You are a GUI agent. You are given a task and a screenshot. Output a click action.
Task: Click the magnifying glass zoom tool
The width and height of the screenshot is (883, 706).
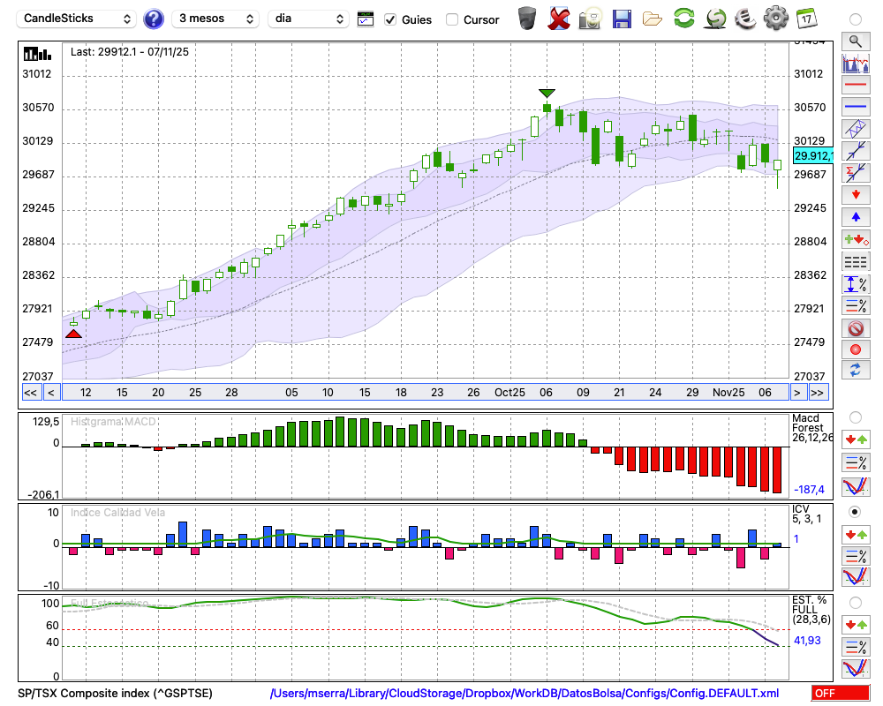855,41
